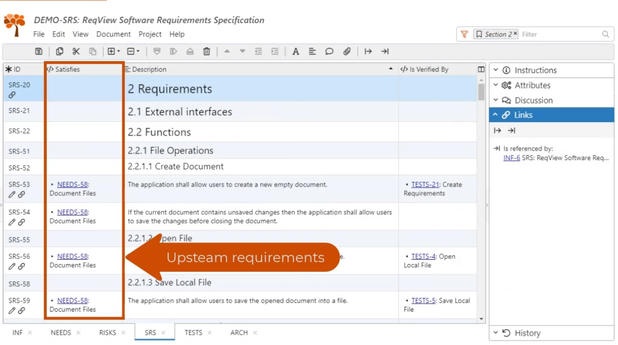Collapse the Links panel
The image size is (618, 345).
552,115
